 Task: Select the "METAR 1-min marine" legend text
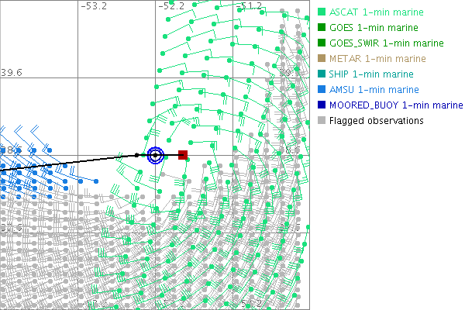click(x=377, y=59)
